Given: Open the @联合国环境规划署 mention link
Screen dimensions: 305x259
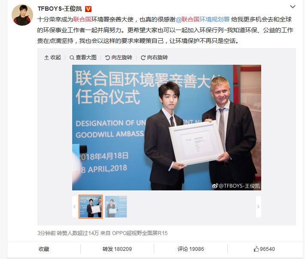Looking at the screenshot, I should (203, 19).
